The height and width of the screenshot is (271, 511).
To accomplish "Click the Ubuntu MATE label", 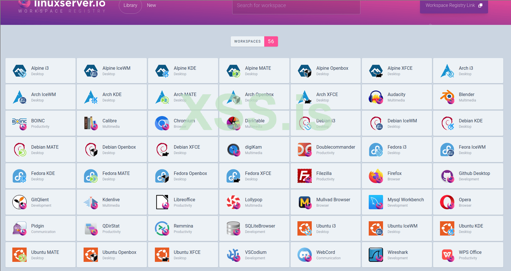I will (x=45, y=252).
